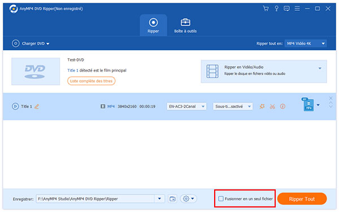Show media info icon for Title 1
The width and height of the screenshot is (339, 212).
(282, 106)
